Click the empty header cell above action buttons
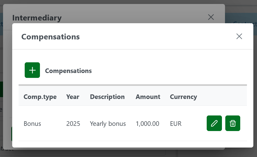The width and height of the screenshot is (257, 157). click(223, 97)
